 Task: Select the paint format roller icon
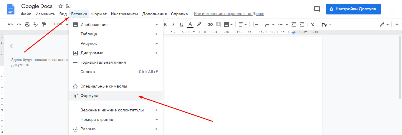coord(44,24)
